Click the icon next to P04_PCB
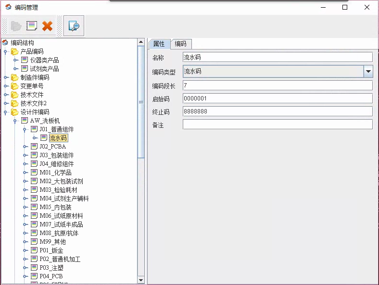Screen dimensions: 379x285 pyautogui.click(x=34, y=276)
